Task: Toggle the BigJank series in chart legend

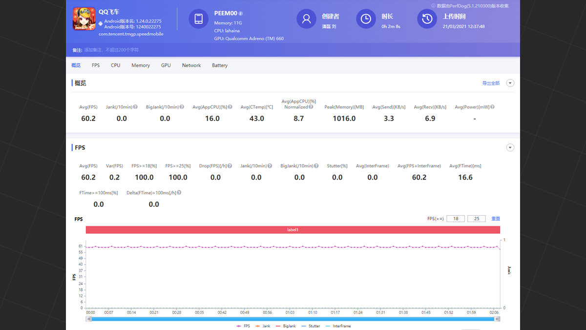Action: coord(286,326)
